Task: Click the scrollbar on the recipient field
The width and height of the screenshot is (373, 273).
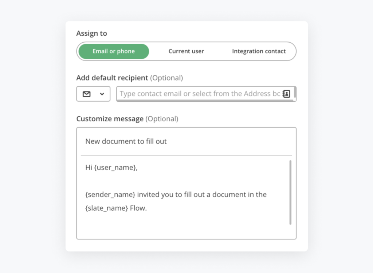Action: coord(295,93)
